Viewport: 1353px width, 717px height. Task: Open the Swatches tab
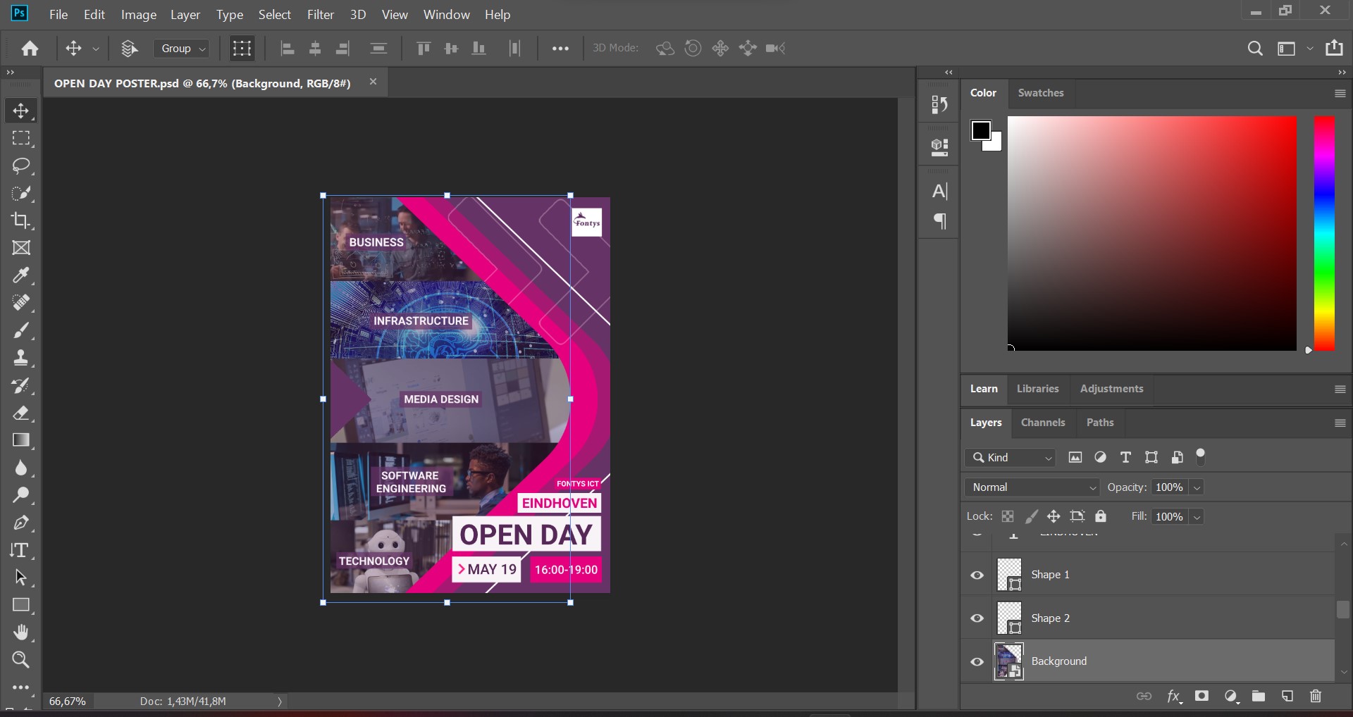click(x=1040, y=93)
